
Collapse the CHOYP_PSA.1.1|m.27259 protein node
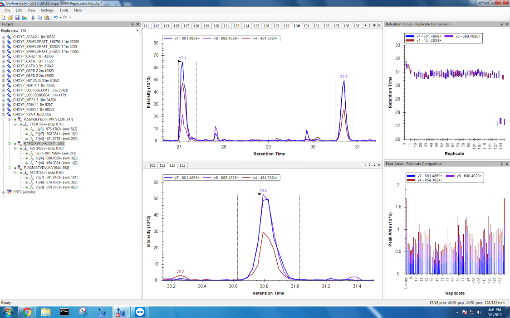[x=4, y=115]
